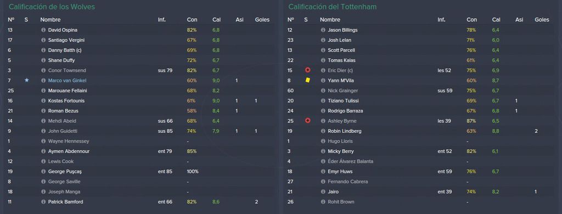Image resolution: width=562 pixels, height=214 pixels.
Task: Open Kostas Fortounis player profile
Action: pyautogui.click(x=66, y=101)
